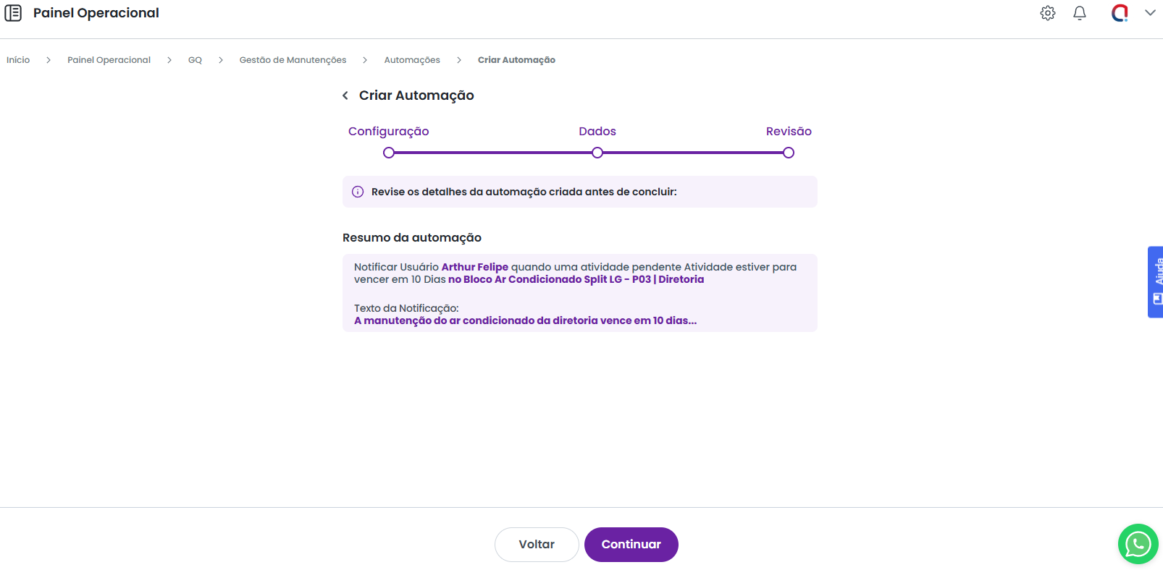Open the Ajuda side tab

point(1156,282)
